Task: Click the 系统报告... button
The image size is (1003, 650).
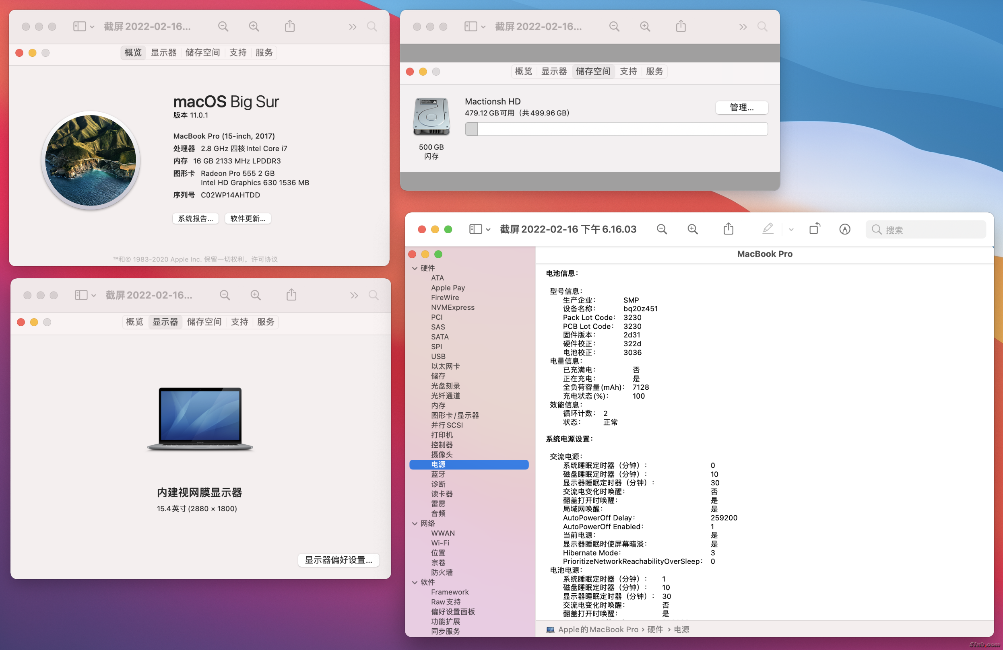Action: point(196,219)
